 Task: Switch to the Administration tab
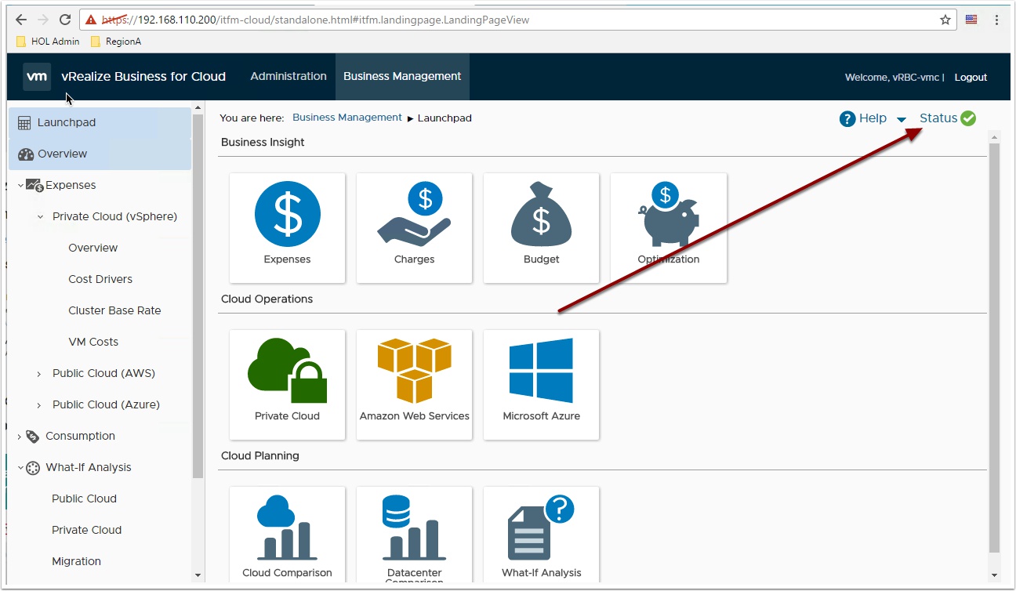[x=288, y=76]
